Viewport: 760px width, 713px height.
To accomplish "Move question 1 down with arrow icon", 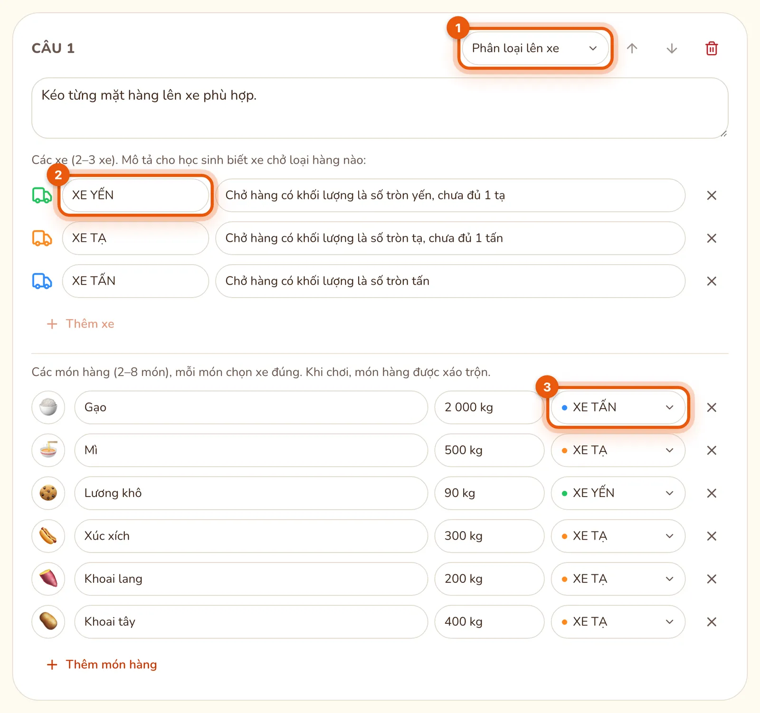I will coord(672,48).
